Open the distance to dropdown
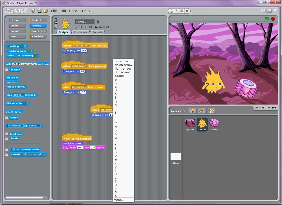 [25, 103]
